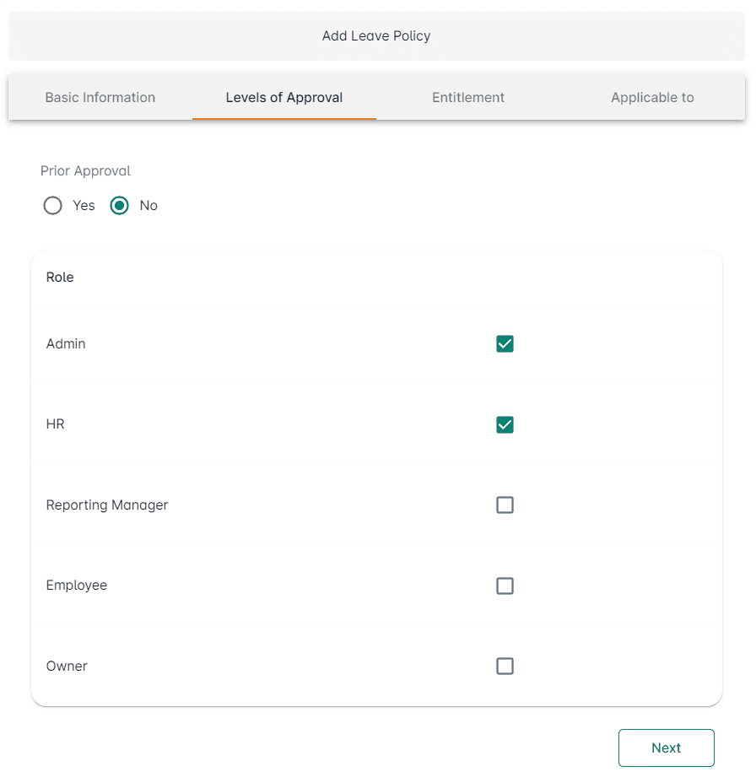Click the Prior Approval label

pyautogui.click(x=85, y=170)
